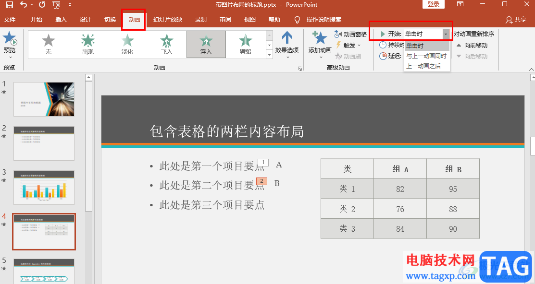The height and width of the screenshot is (284, 535).
Task: Click the table header cell 组 A
Action: click(x=400, y=169)
